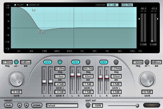Select preset slot B
This screenshot has height=109, width=163.
click(26, 105)
